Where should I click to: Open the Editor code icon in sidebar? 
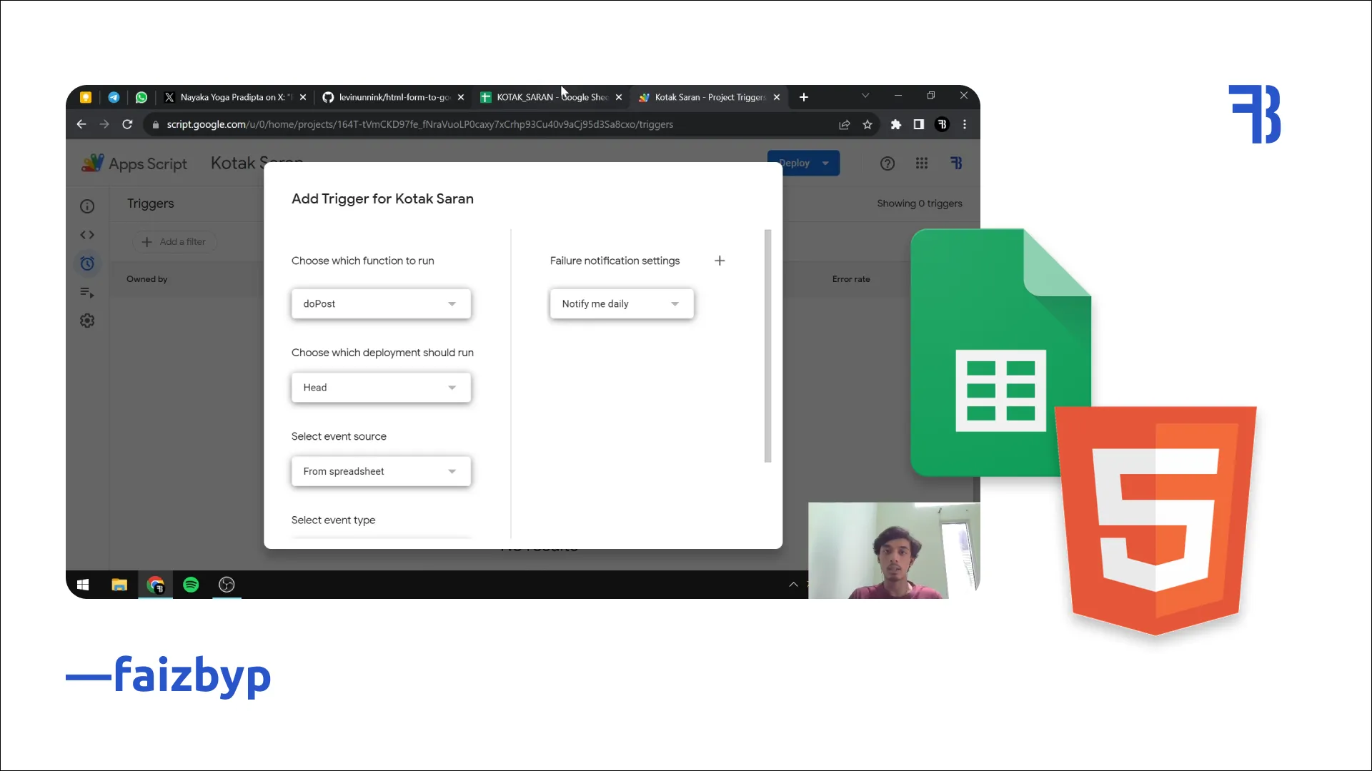point(87,235)
